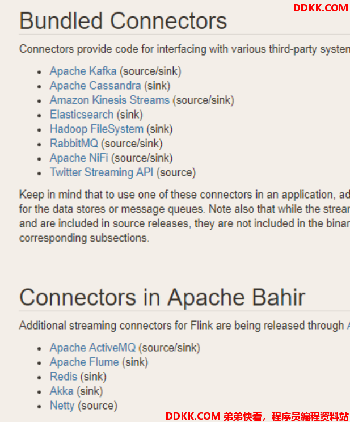Click the Connectors in Apache Bahir heading
350x422 pixels.
(162, 298)
